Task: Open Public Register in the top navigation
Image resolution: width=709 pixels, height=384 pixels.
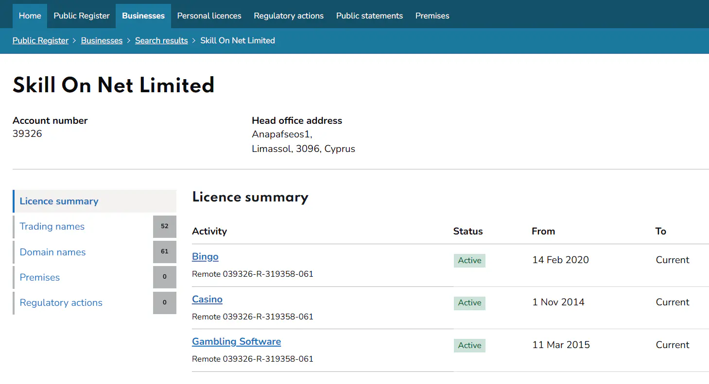Action: [x=82, y=16]
